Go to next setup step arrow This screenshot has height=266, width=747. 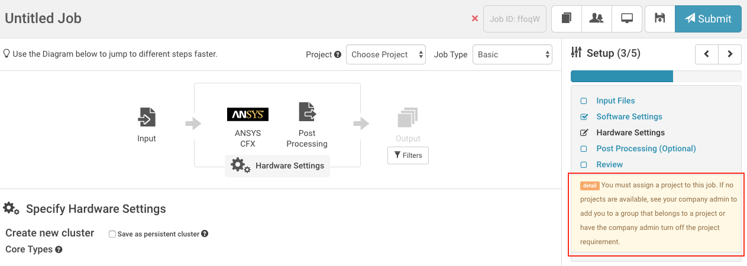(x=730, y=54)
